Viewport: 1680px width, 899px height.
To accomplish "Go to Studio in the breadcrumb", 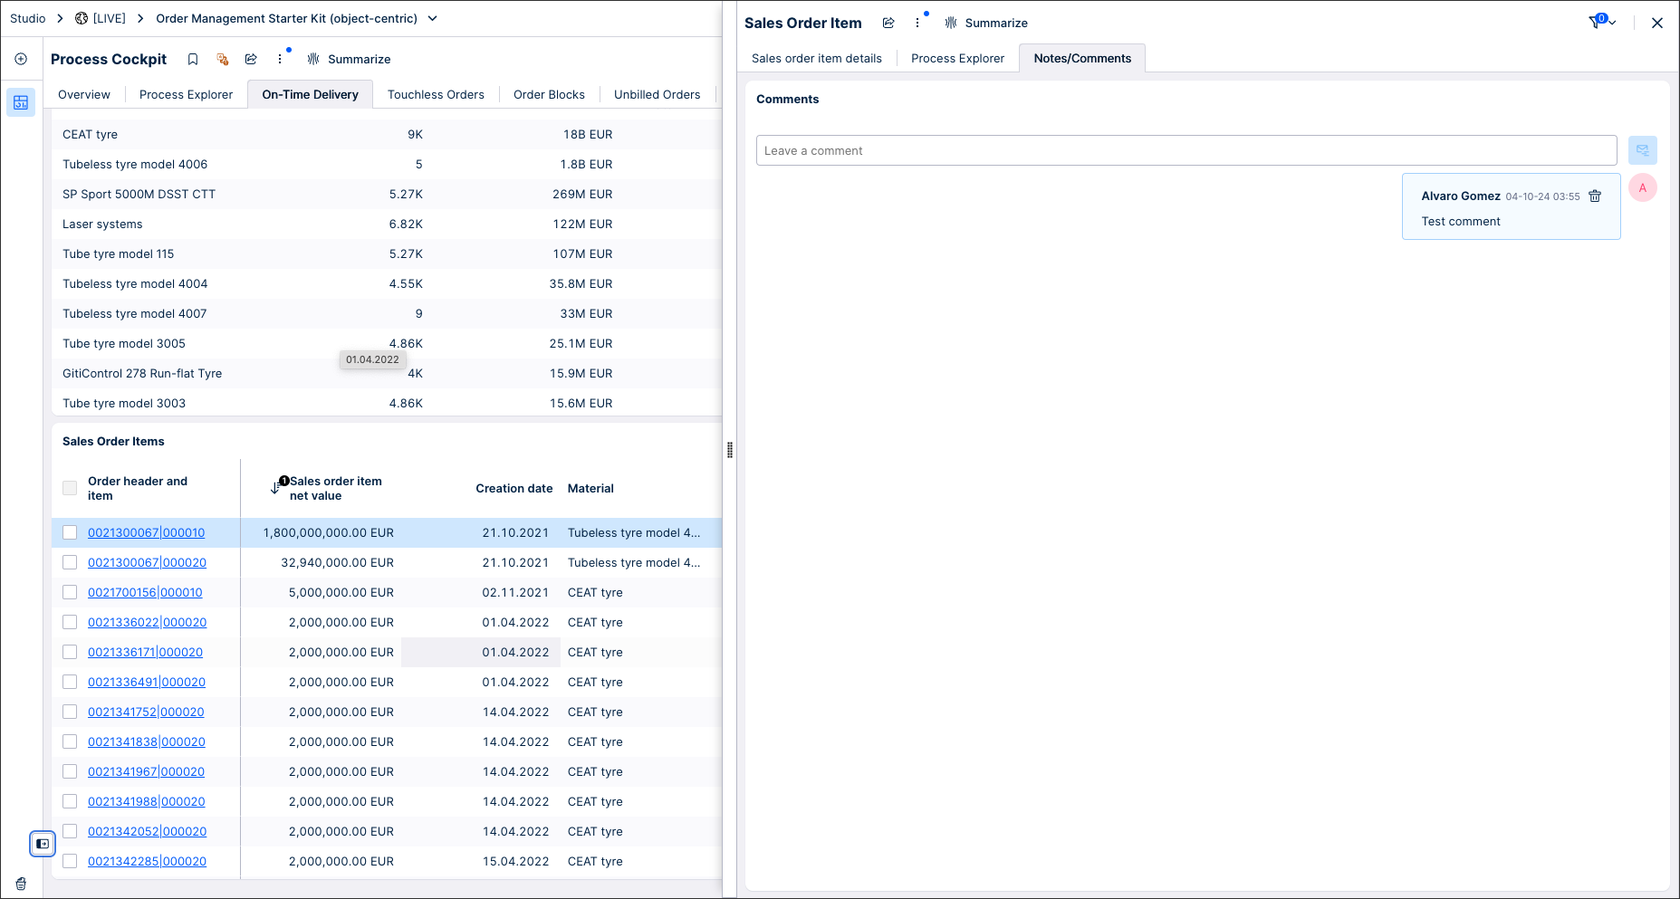I will tap(28, 18).
